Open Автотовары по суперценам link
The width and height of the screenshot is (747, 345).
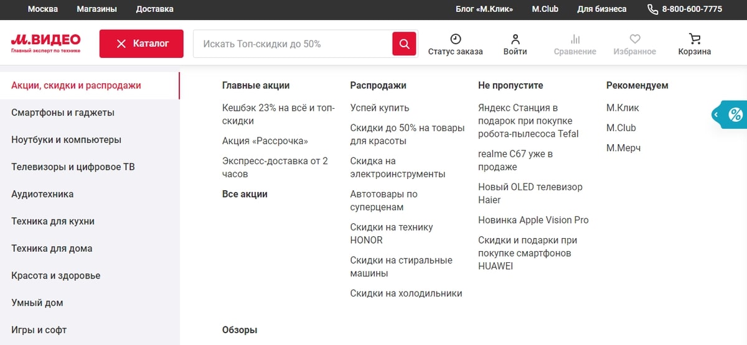(x=384, y=201)
